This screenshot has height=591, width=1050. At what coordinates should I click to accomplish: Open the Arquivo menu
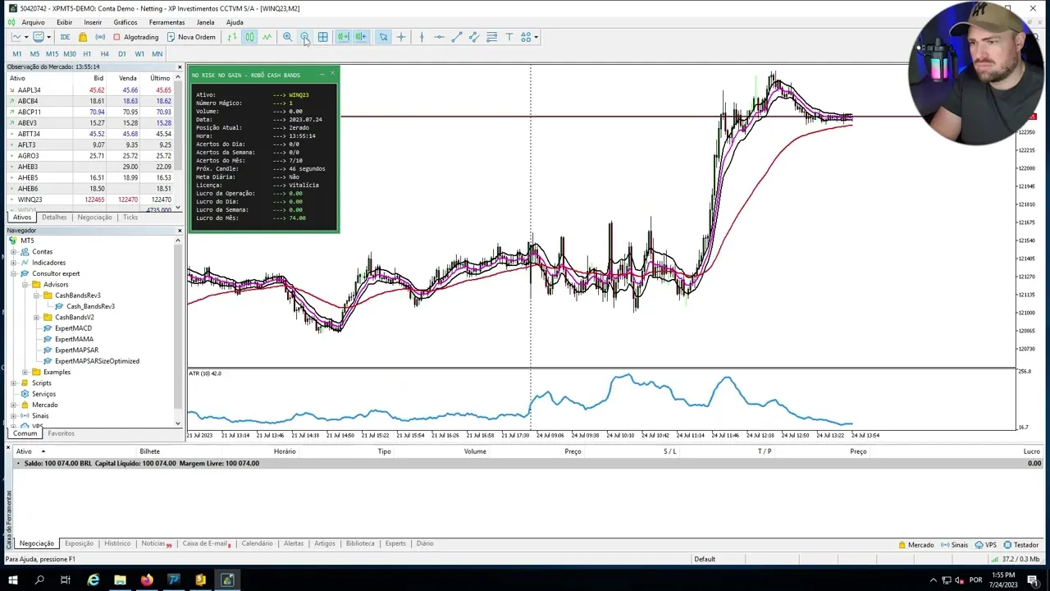point(33,22)
